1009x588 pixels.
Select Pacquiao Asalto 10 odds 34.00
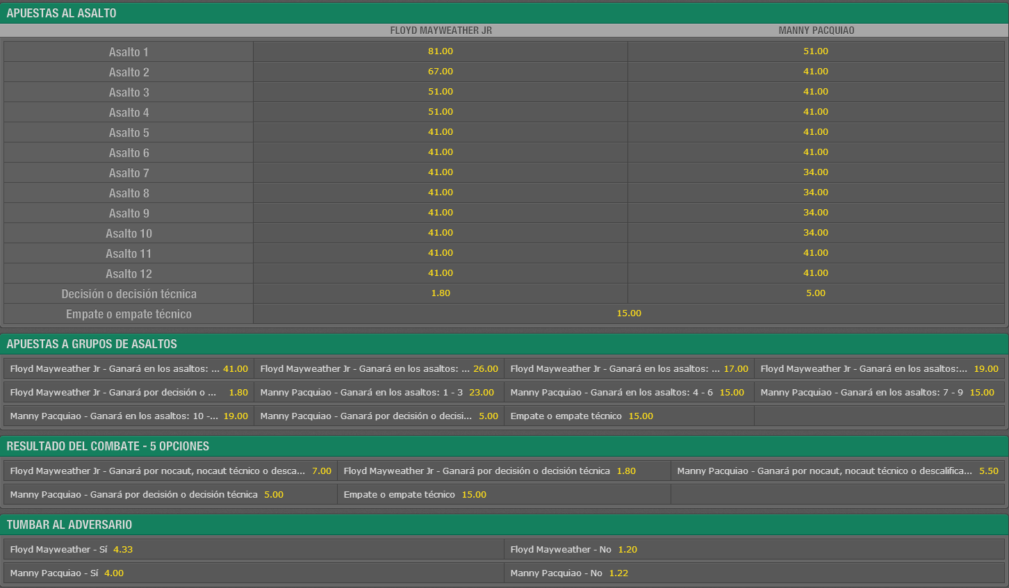(816, 233)
